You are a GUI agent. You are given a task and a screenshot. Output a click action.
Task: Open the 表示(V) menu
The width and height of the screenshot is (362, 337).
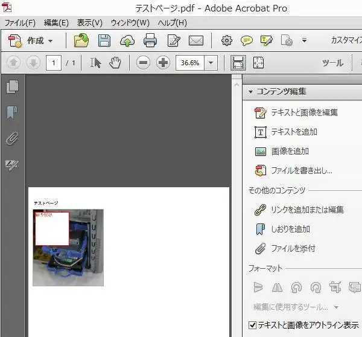pos(90,23)
